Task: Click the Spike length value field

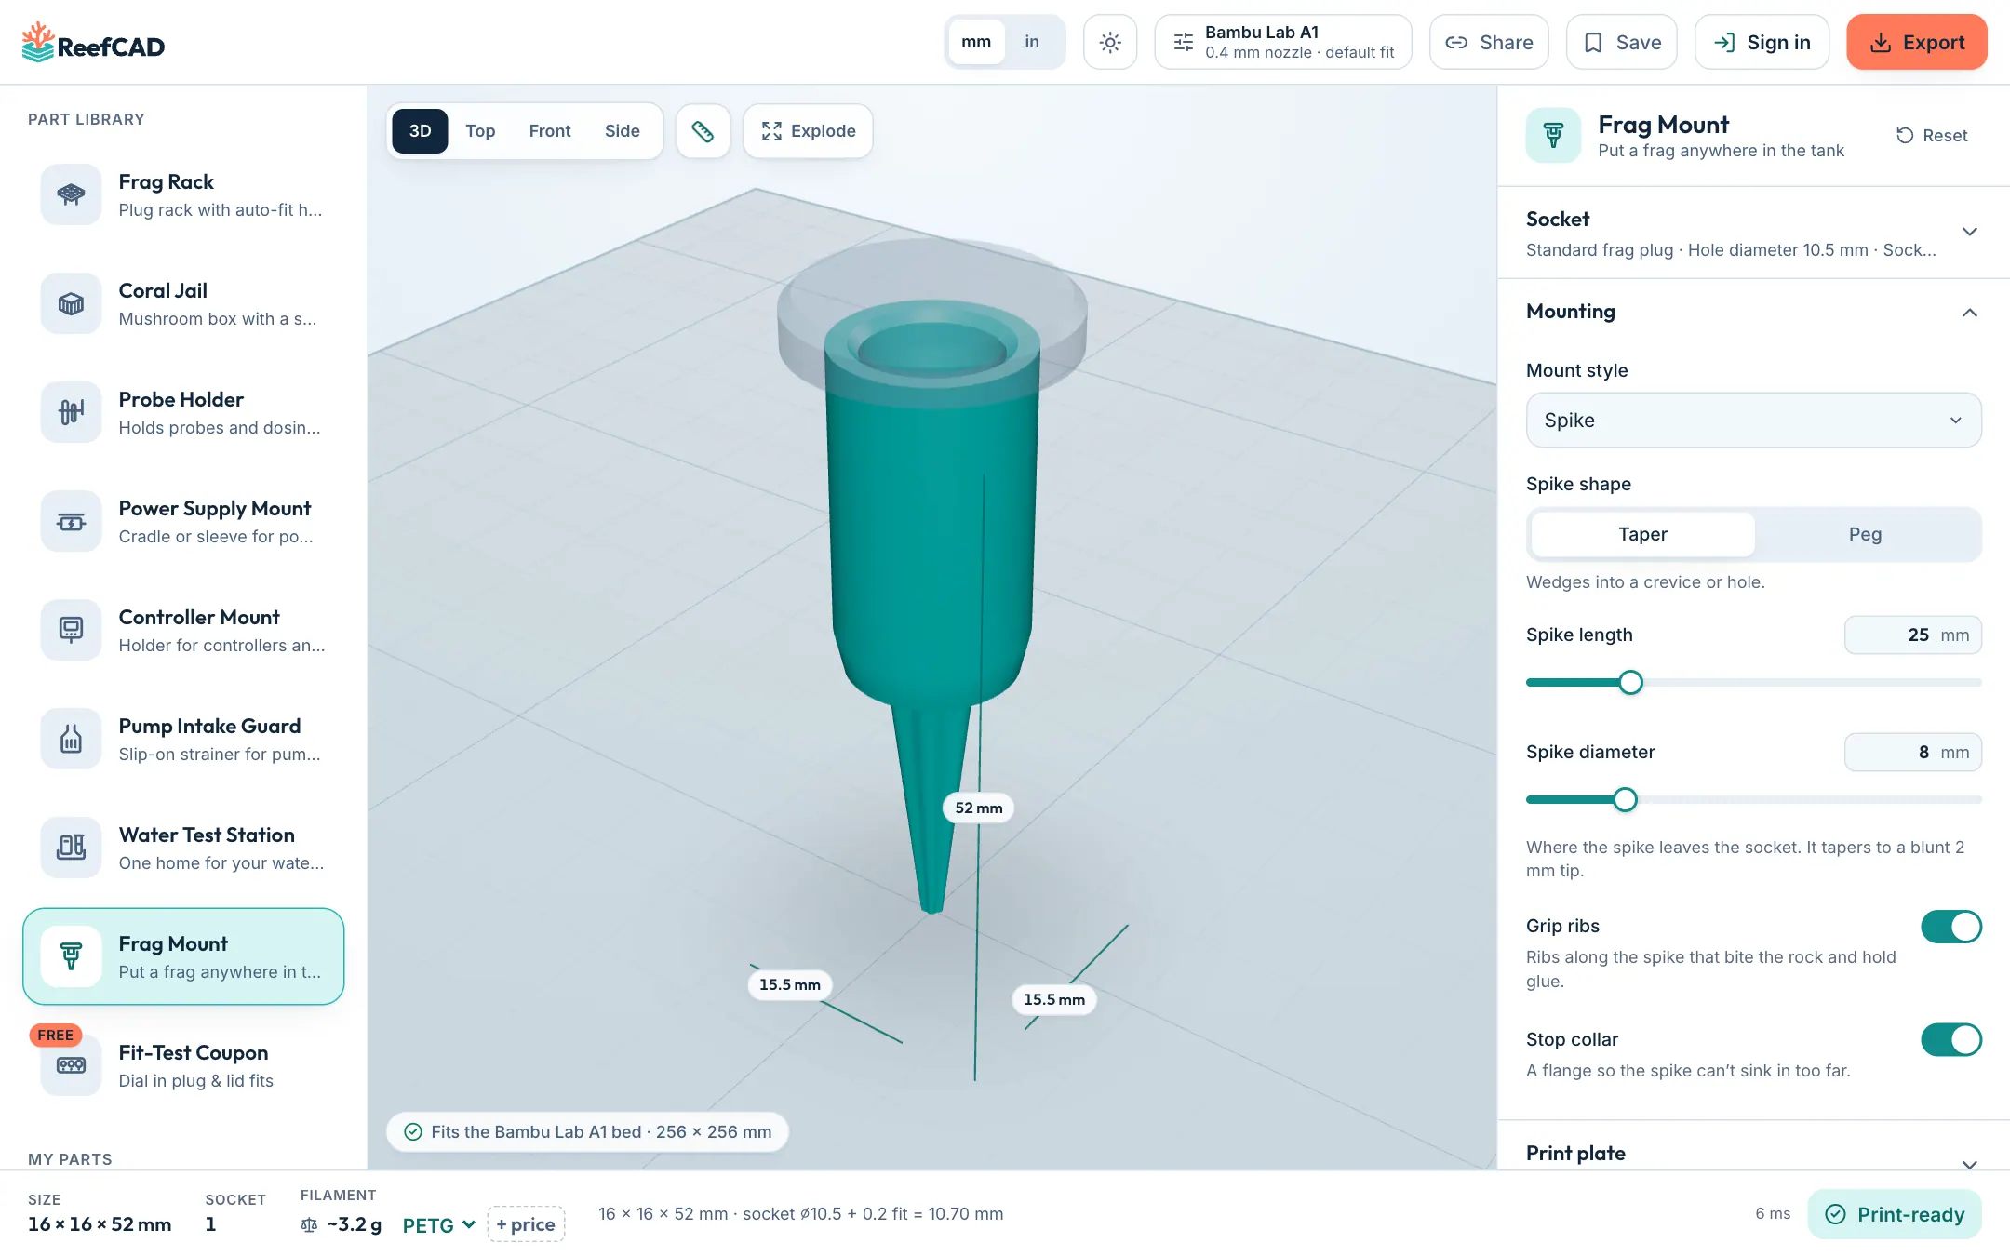Action: (x=1912, y=635)
